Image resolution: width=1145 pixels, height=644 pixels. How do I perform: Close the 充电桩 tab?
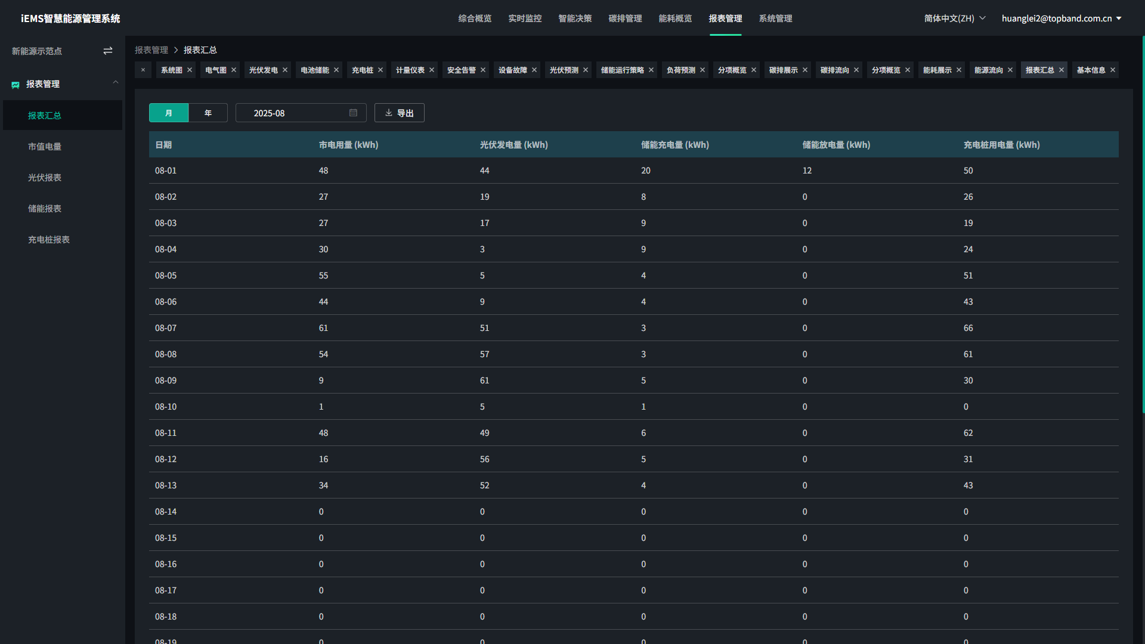tap(380, 70)
